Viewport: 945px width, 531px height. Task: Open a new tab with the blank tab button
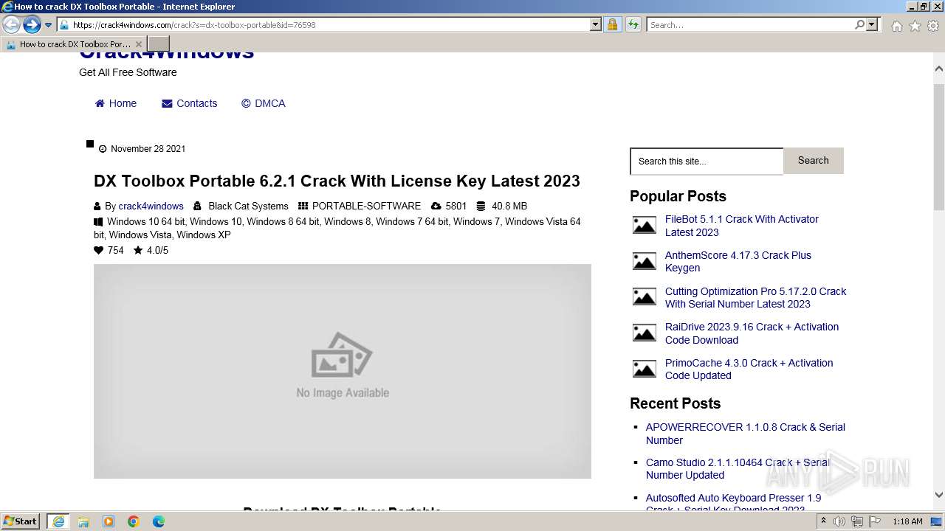pos(158,44)
